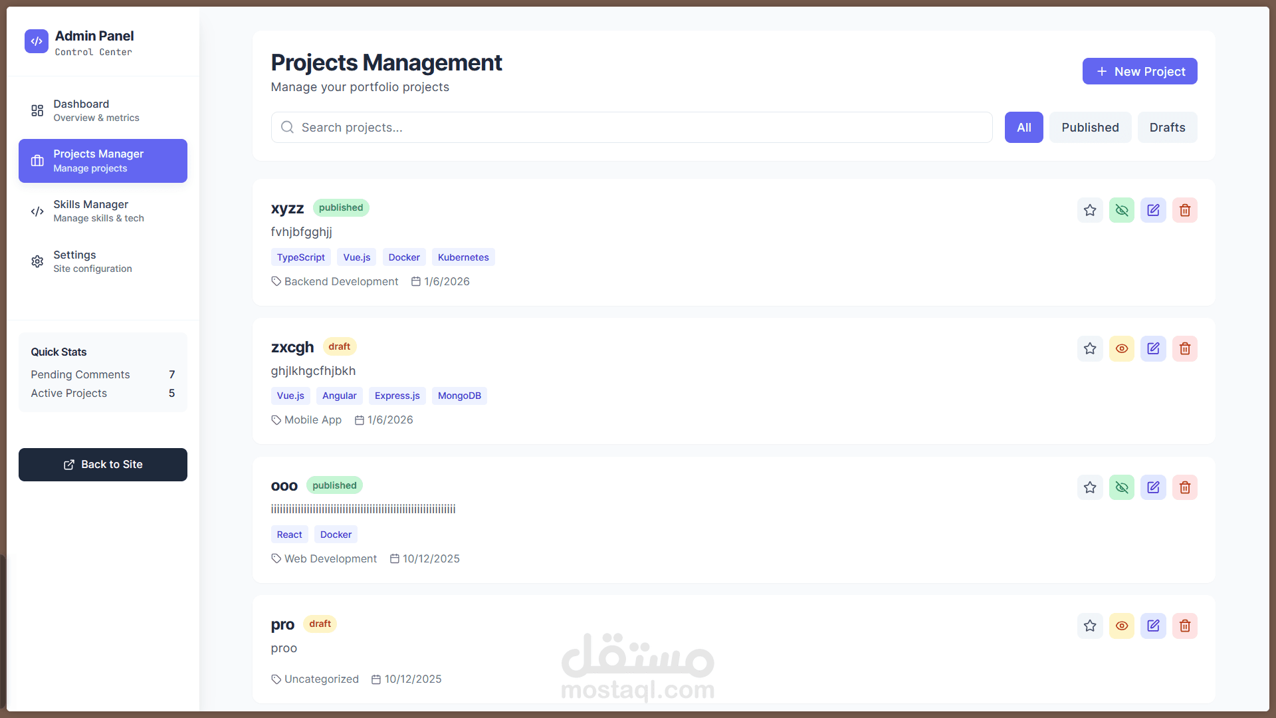Click Back to Site button

point(102,465)
